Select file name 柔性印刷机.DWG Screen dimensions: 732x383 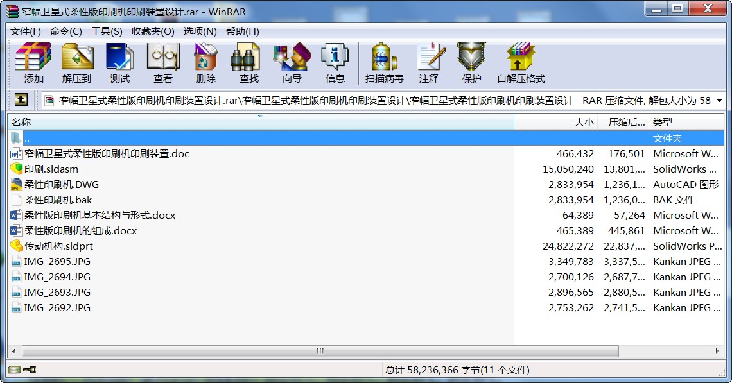point(62,184)
